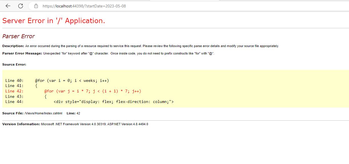
Task: View site info via the padlock icon
Action: click(x=36, y=6)
